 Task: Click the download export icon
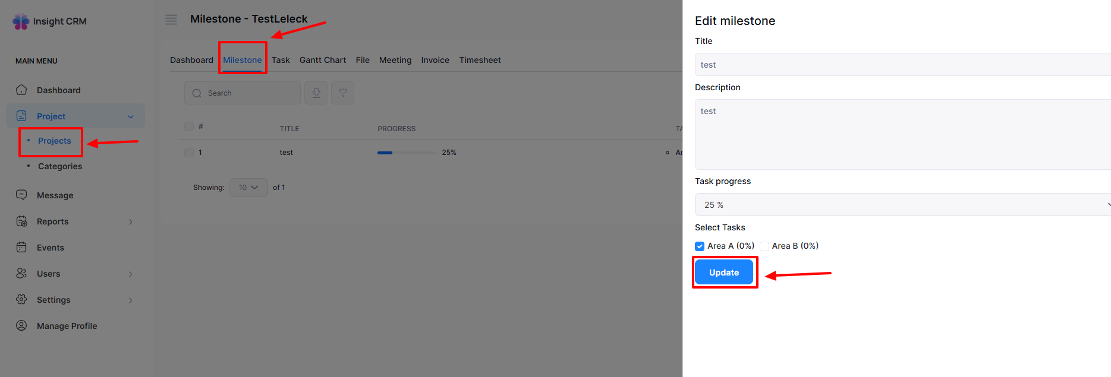pyautogui.click(x=316, y=93)
